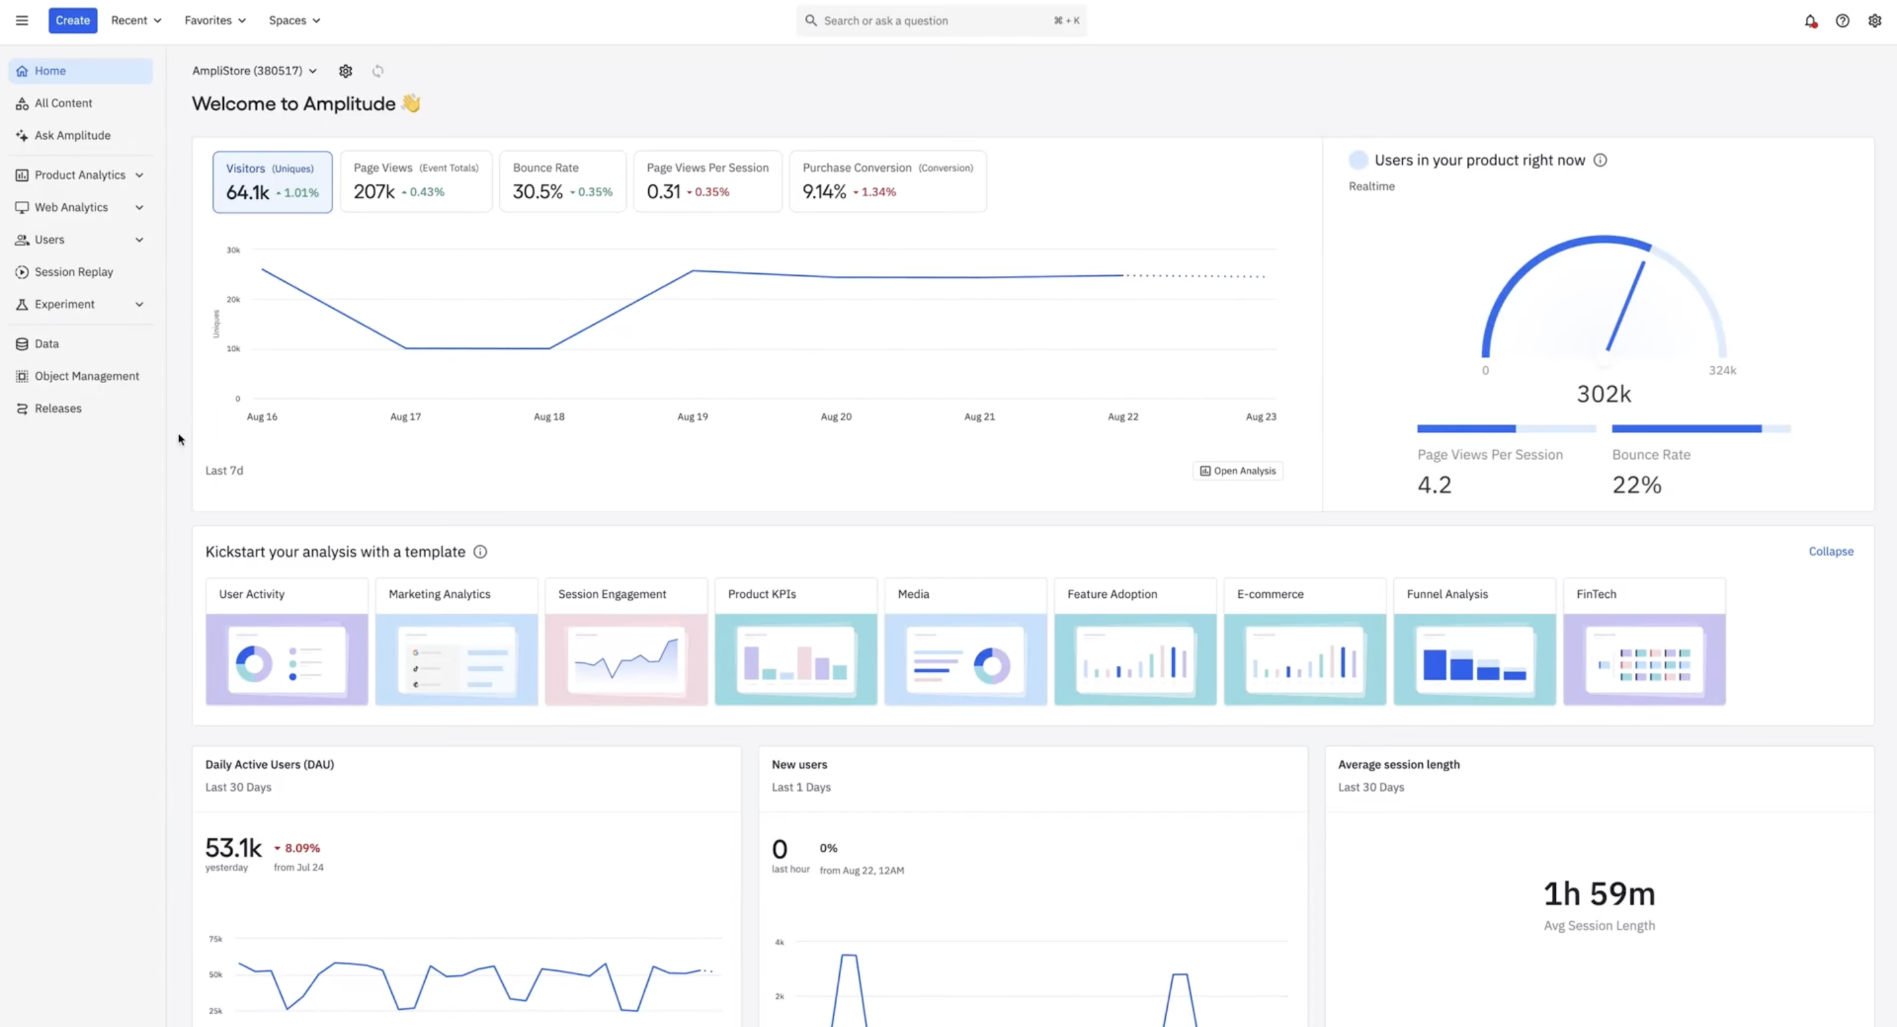Select the Page Views Per Session metric tab
Viewport: 1897px width, 1027px height.
(x=707, y=182)
